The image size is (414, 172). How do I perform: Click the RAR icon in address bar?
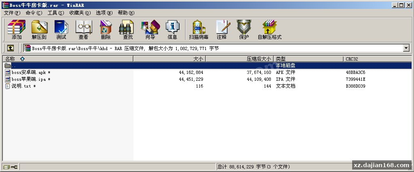click(27, 48)
